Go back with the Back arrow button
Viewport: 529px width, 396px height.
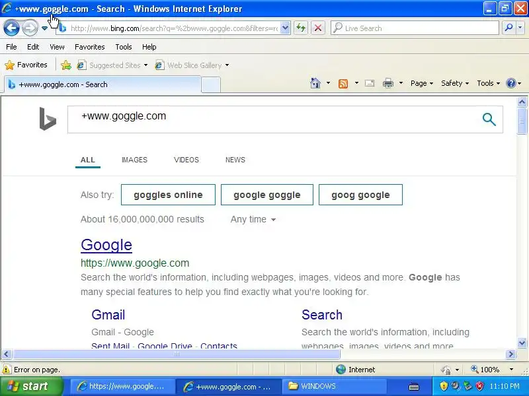pyautogui.click(x=11, y=28)
